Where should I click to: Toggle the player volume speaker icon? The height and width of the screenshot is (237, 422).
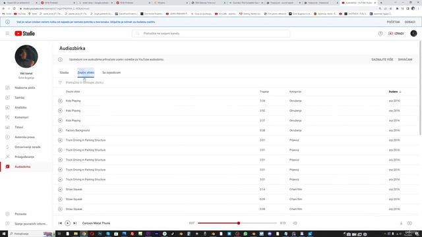click(295, 223)
